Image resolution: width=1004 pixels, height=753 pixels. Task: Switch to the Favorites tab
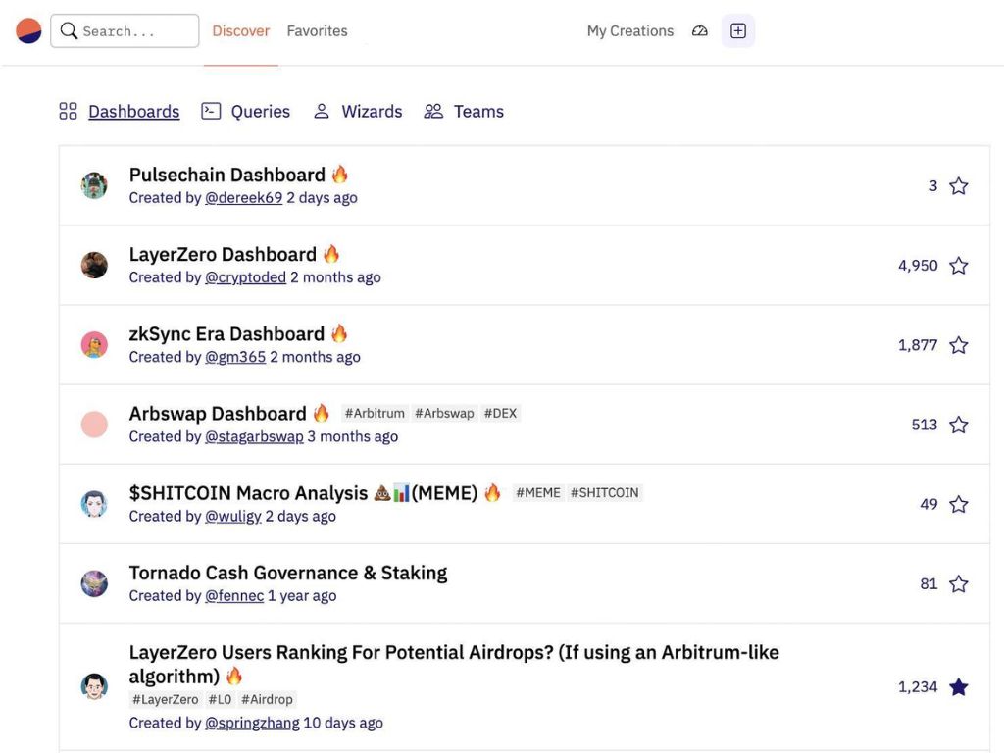pyautogui.click(x=317, y=30)
